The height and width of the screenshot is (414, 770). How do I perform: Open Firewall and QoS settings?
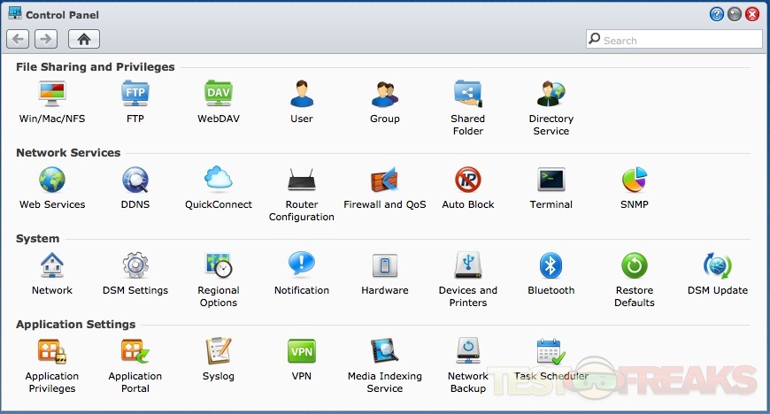[x=385, y=180]
